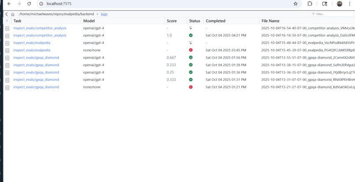Open the running competitor_analysis task in the first row
Screen dimensions: 355x182
(40, 28)
